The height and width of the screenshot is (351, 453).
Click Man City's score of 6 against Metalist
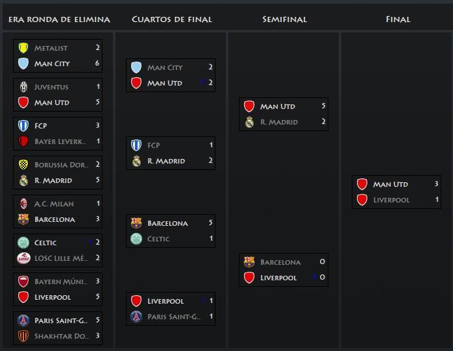pyautogui.click(x=97, y=64)
